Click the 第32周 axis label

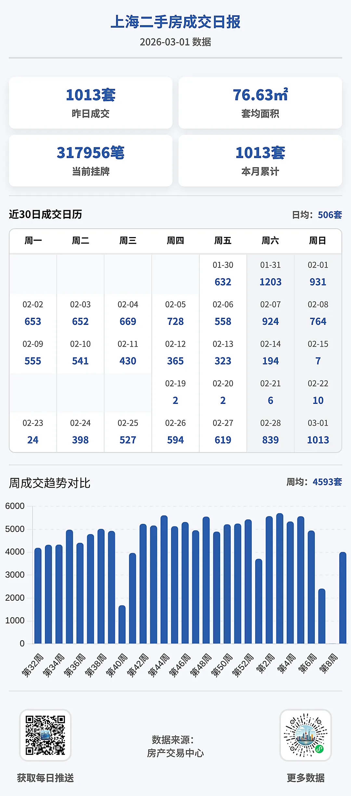point(32,665)
